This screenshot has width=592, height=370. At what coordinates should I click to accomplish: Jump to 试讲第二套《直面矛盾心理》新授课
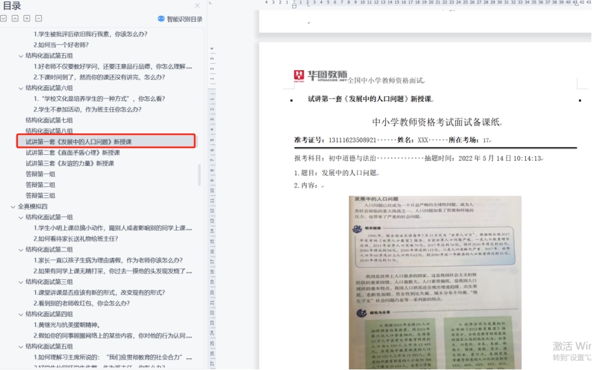73,153
